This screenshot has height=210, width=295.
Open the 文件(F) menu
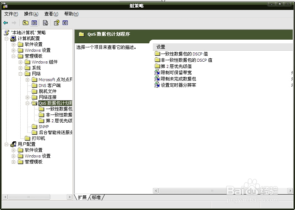pos(11,14)
